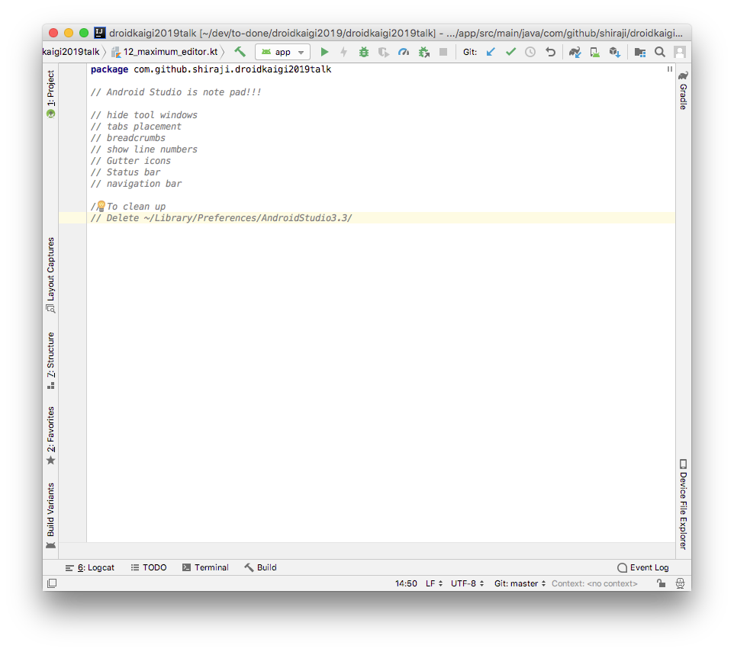This screenshot has height=652, width=734.
Task: Click the '// Android Studio is note pad!!!' comment
Action: click(175, 92)
